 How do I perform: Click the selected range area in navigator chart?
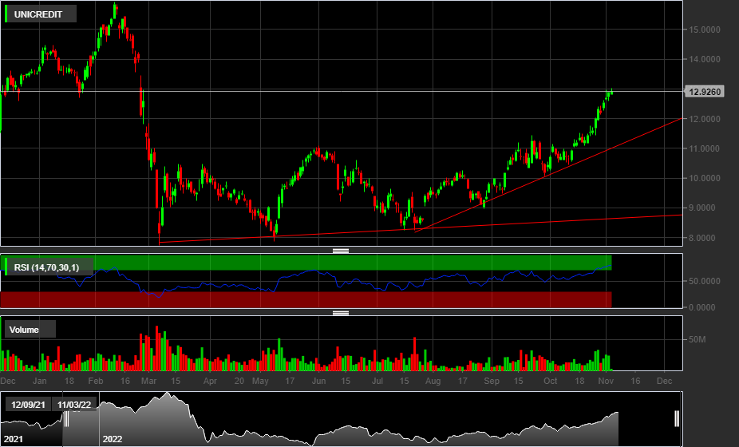(x=371, y=418)
